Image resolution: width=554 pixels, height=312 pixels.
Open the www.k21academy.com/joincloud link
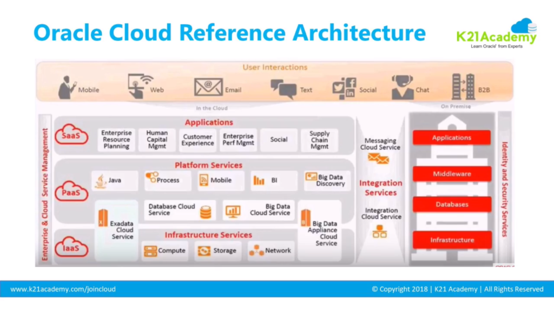[63, 289]
